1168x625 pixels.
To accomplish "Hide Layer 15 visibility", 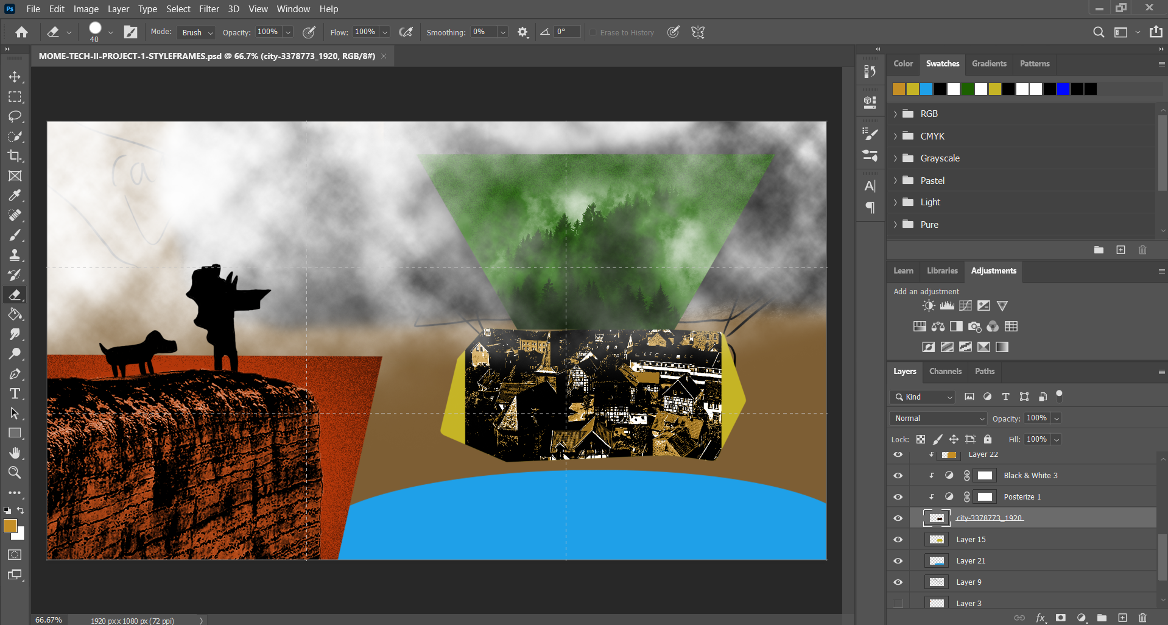I will point(898,540).
